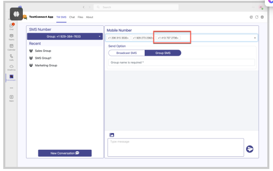Click the Teams search box

pos(136,7)
